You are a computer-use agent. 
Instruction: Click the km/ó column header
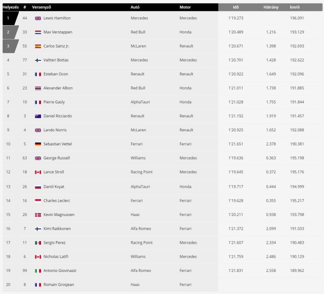click(294, 7)
